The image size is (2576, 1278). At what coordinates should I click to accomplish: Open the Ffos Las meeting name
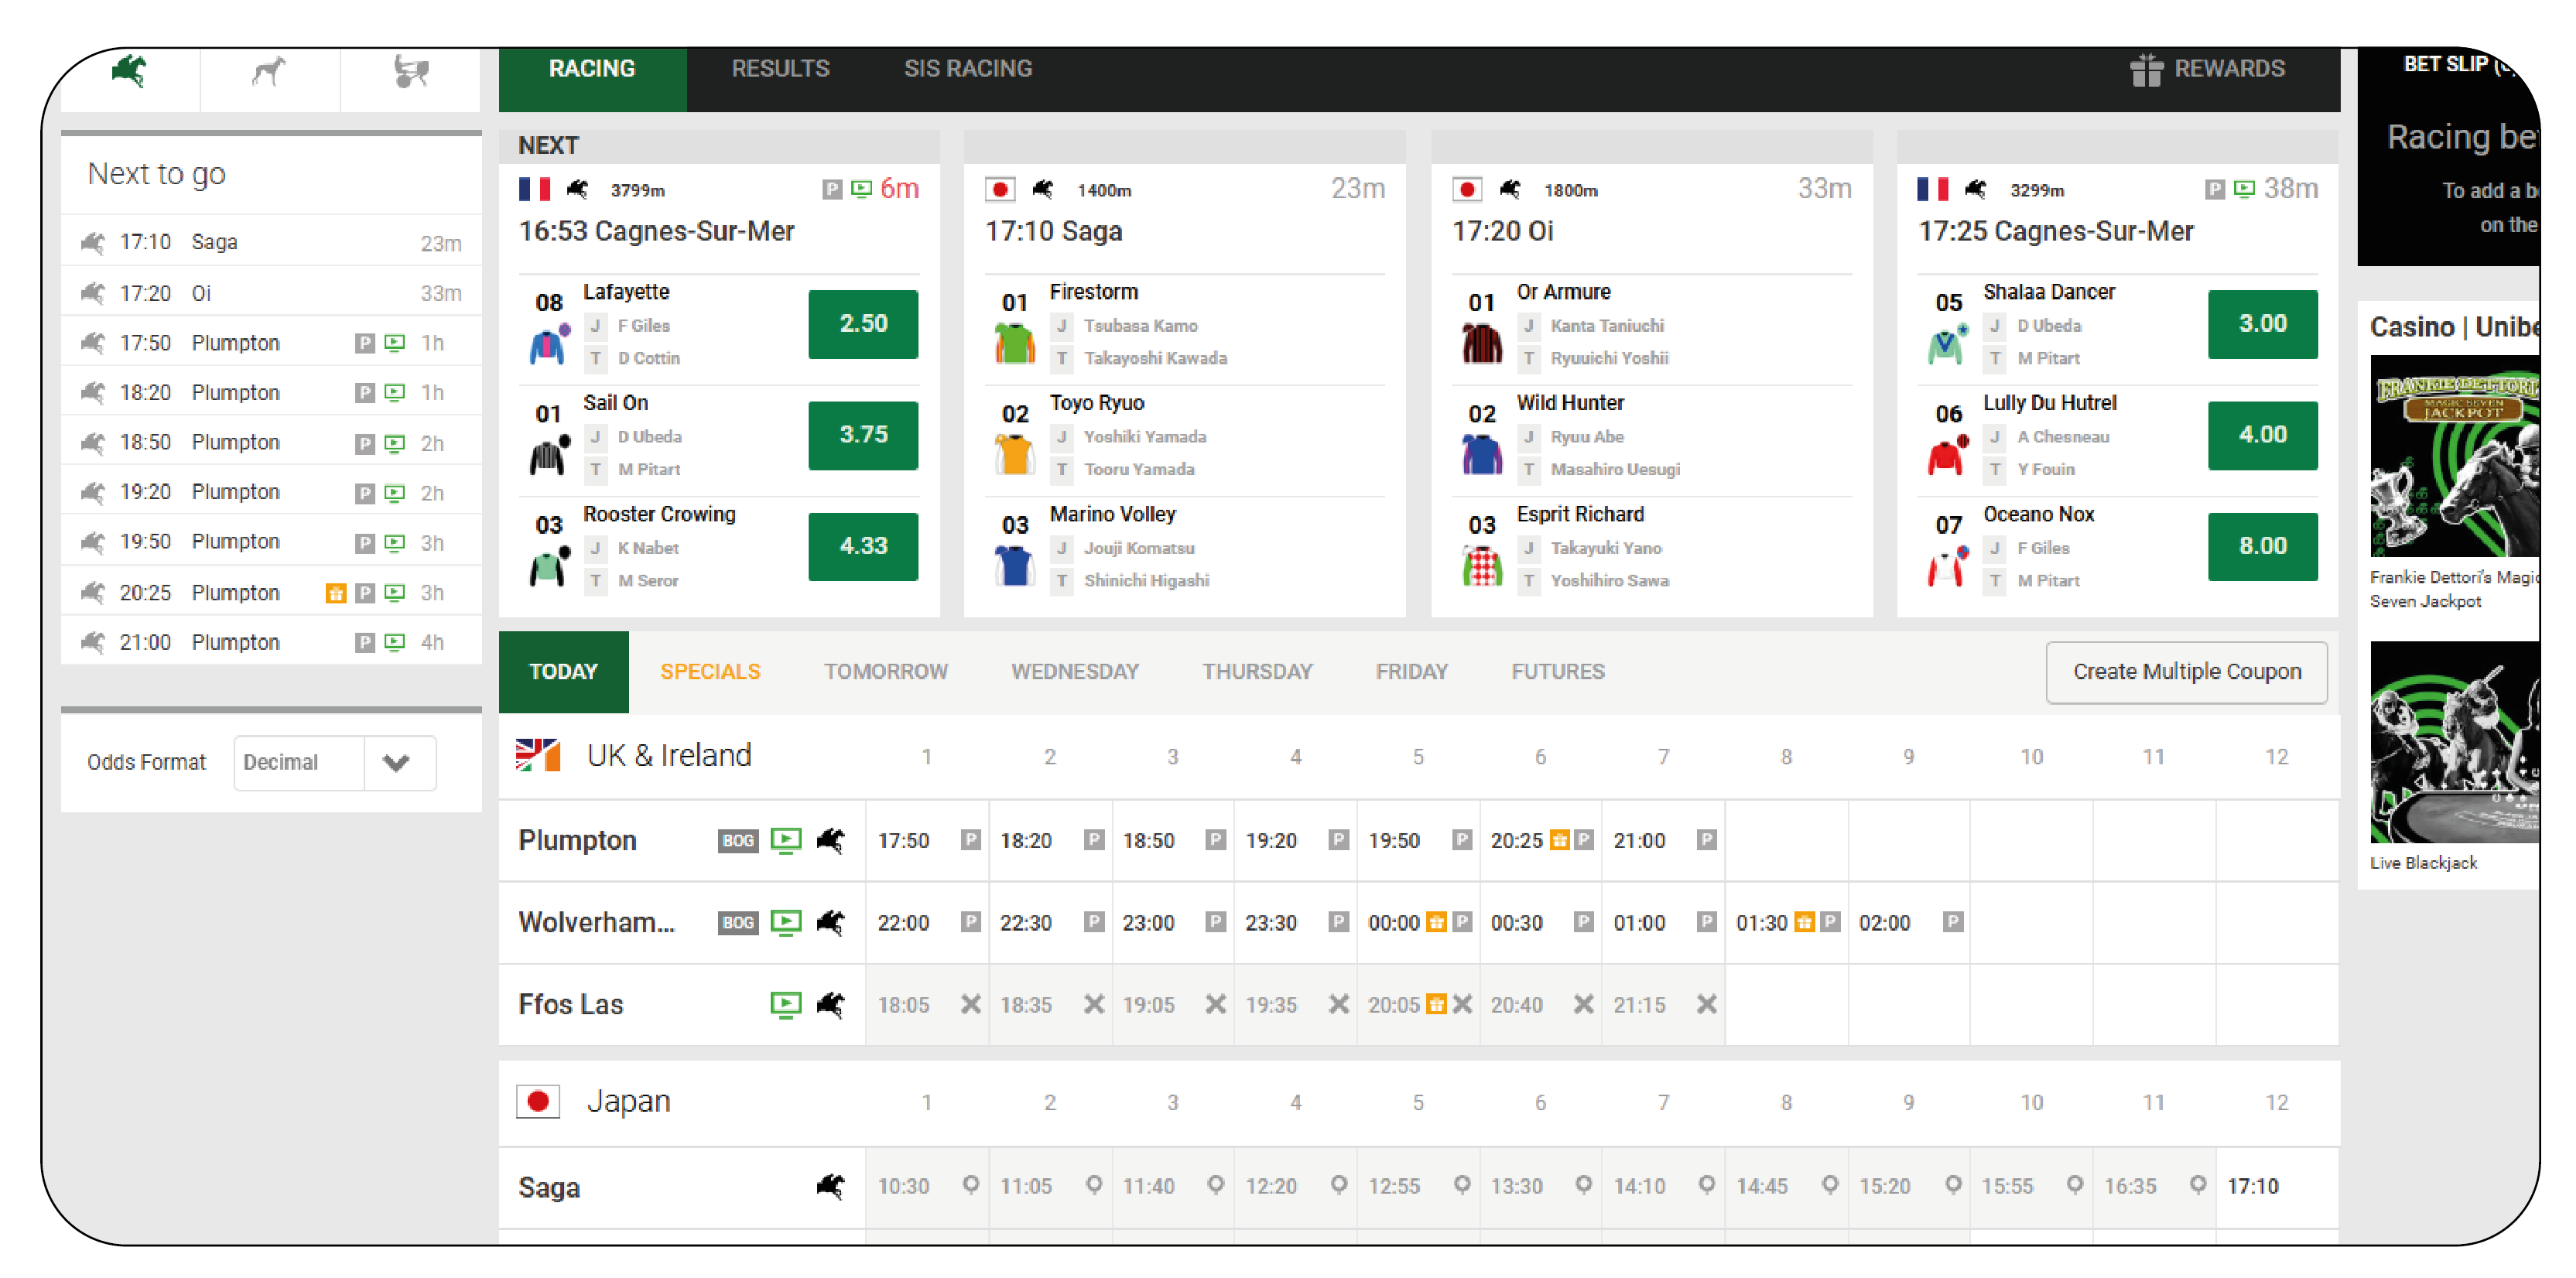(570, 1004)
